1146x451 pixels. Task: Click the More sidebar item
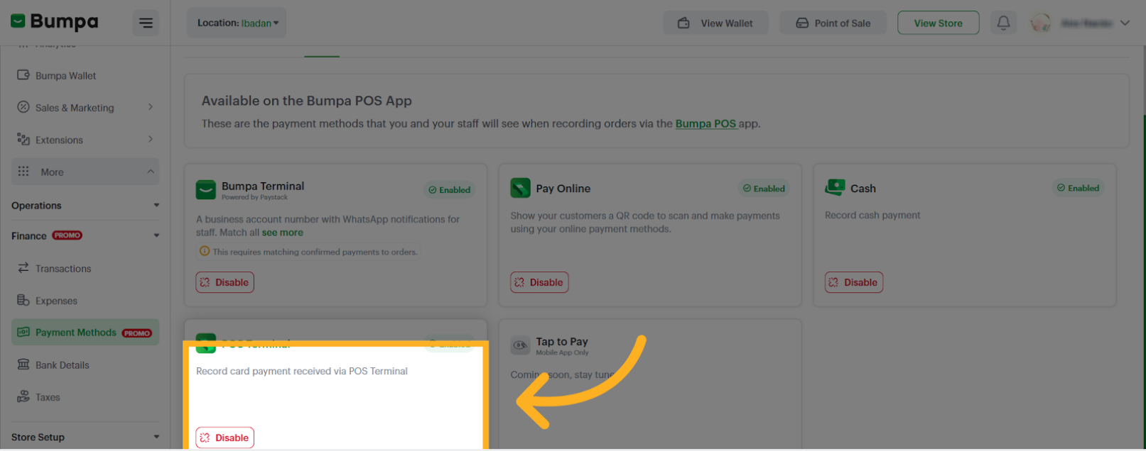[85, 172]
